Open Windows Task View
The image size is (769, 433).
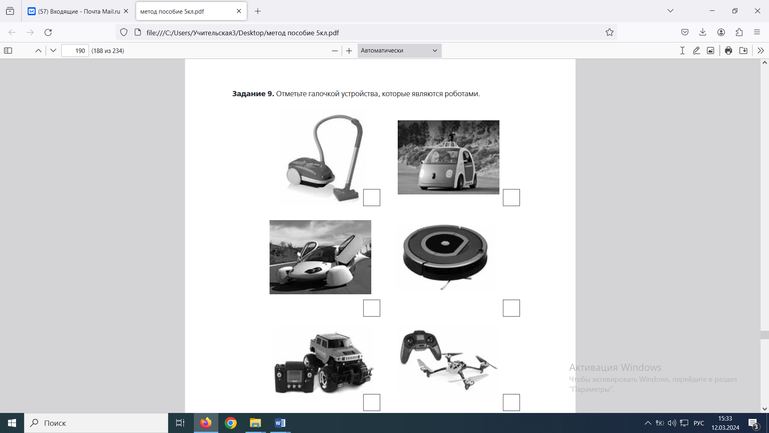point(180,423)
